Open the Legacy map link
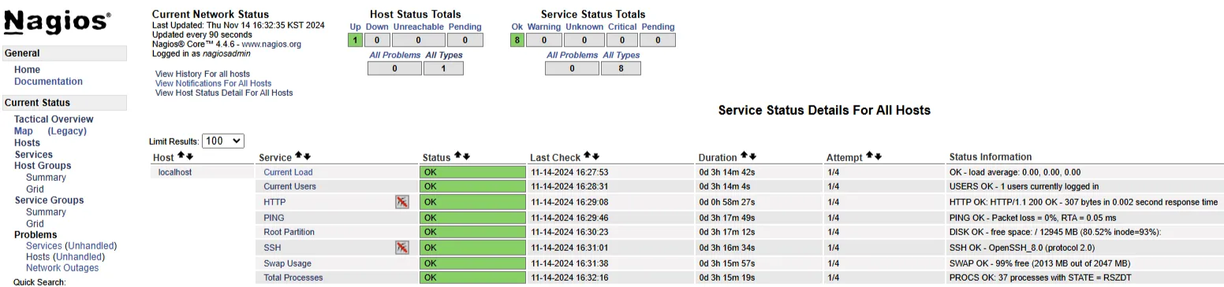This screenshot has height=287, width=1224. (67, 131)
